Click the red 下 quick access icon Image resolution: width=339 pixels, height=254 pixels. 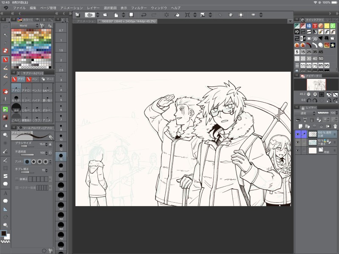coord(315,26)
